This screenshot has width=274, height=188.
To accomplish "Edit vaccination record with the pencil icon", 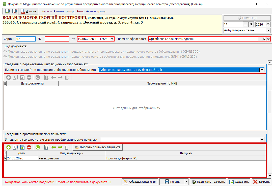I will [15, 147].
